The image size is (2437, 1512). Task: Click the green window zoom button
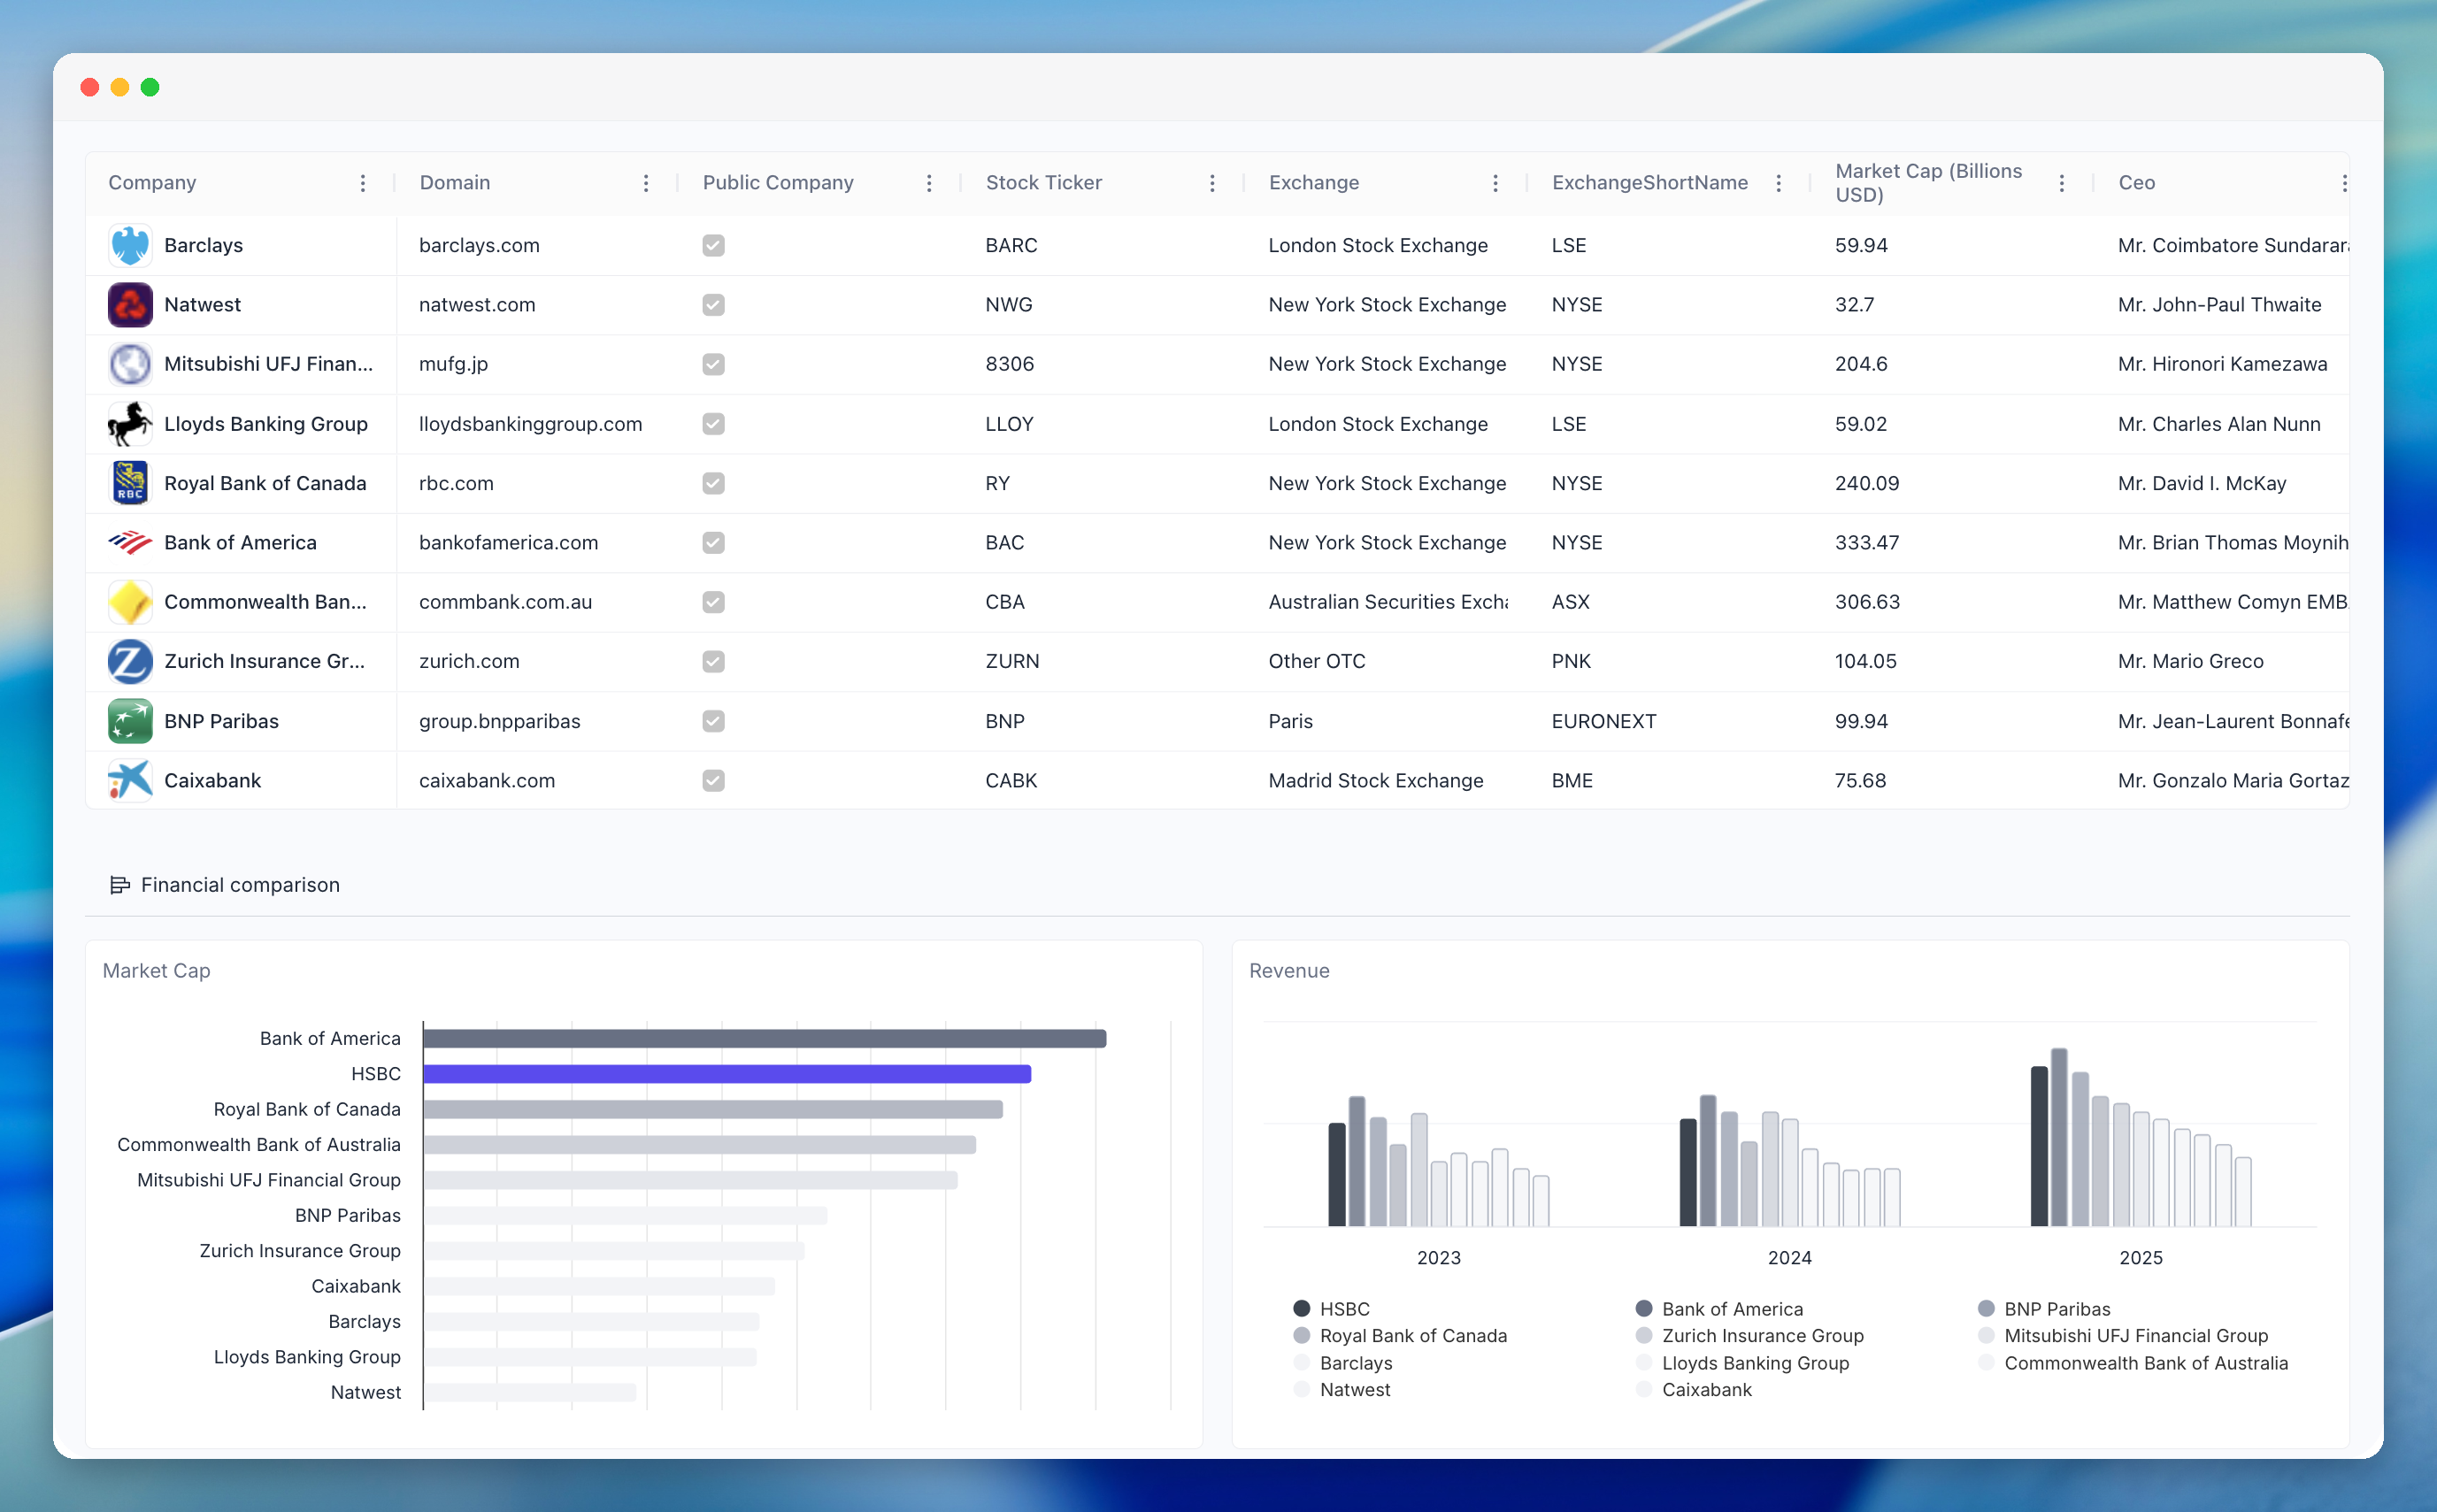[x=150, y=87]
